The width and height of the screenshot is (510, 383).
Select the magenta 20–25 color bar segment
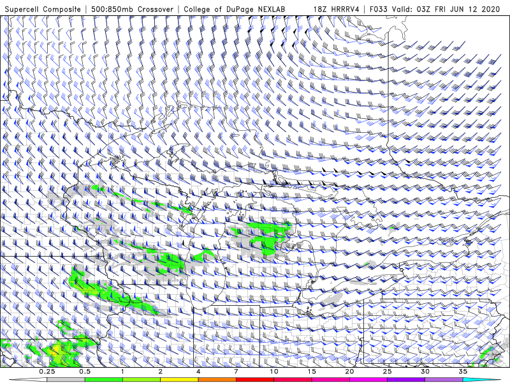pos(368,380)
